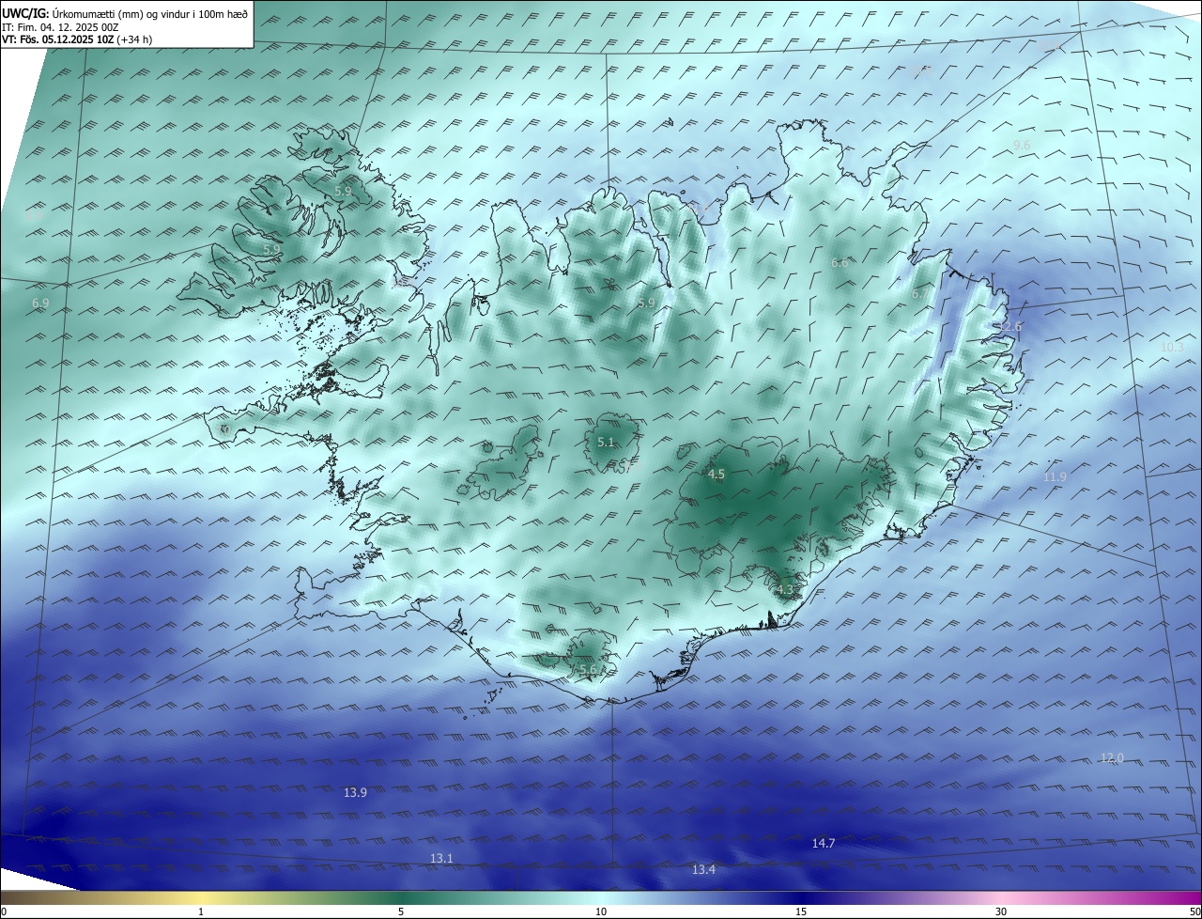Click the color scale tick label '1'

[x=201, y=911]
